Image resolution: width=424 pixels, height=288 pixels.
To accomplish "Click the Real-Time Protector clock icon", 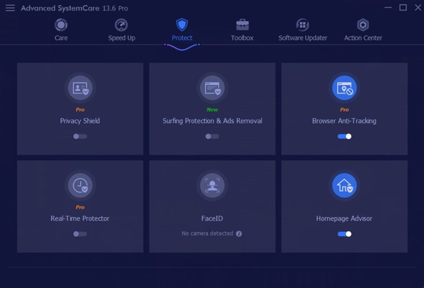I will (x=80, y=185).
